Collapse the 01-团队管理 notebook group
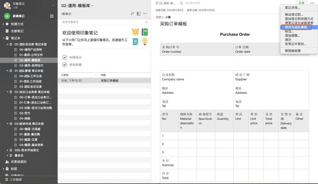This screenshot has width=318, height=184. click(x=7, y=71)
